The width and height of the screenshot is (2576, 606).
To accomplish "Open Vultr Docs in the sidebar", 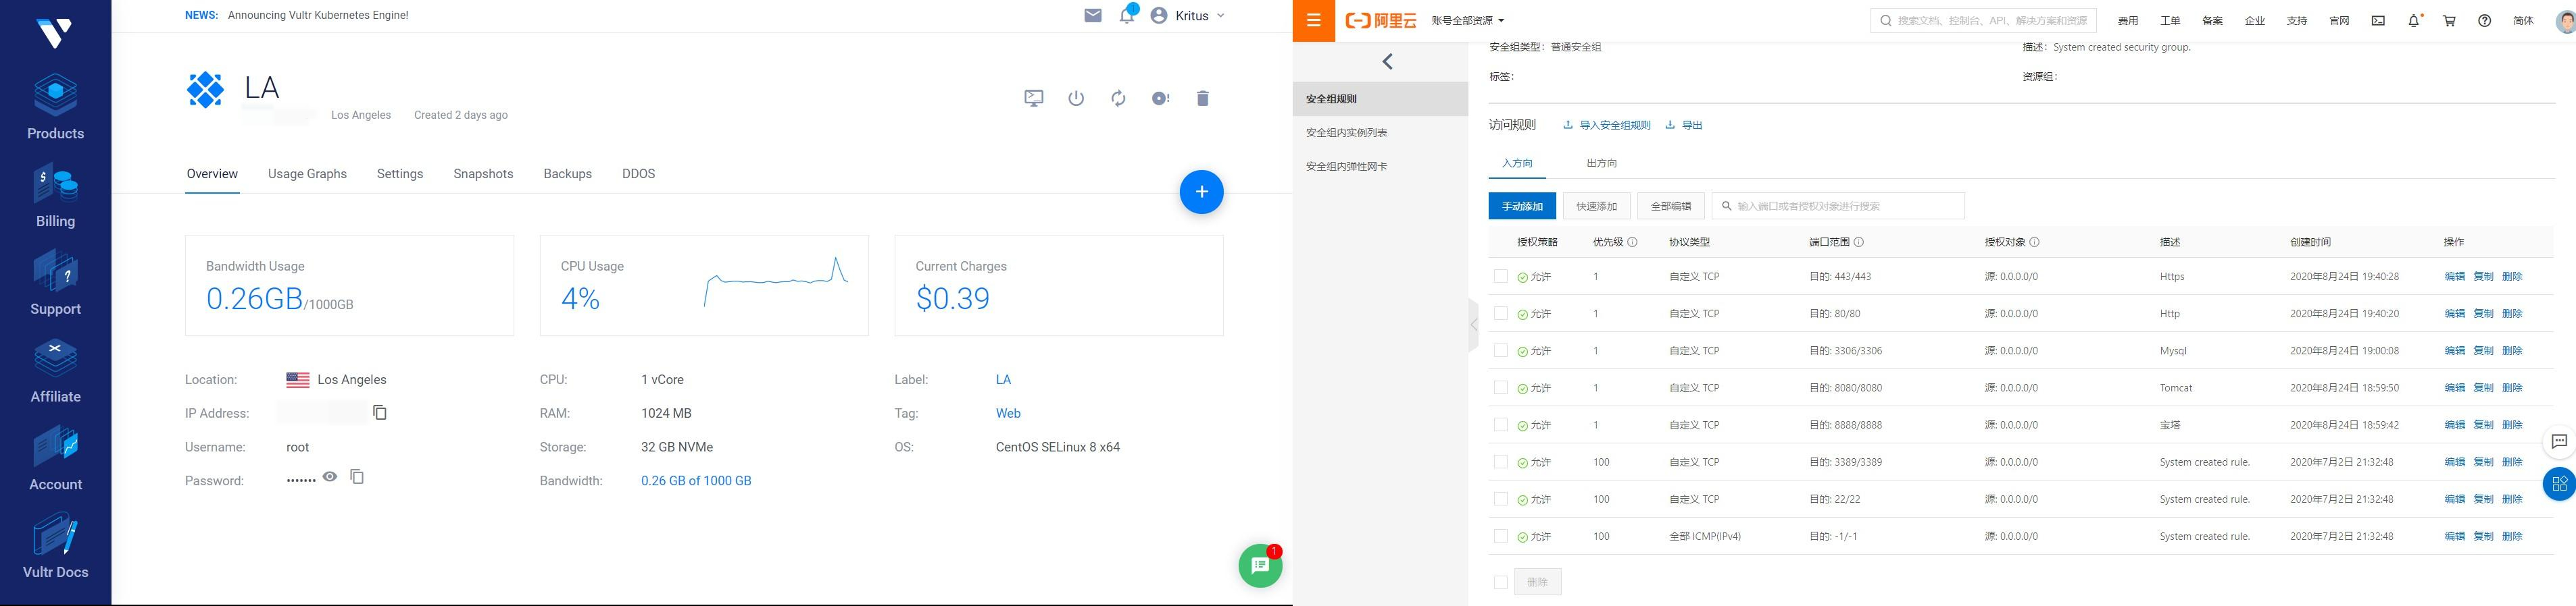I will [x=55, y=546].
